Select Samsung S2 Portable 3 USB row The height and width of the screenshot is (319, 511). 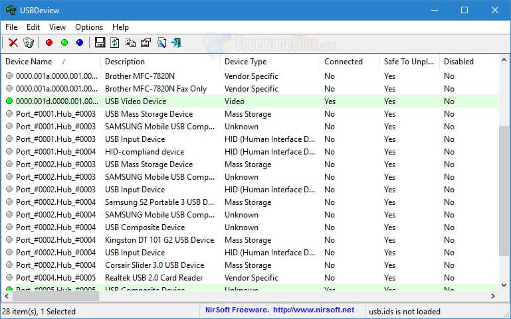(x=251, y=202)
